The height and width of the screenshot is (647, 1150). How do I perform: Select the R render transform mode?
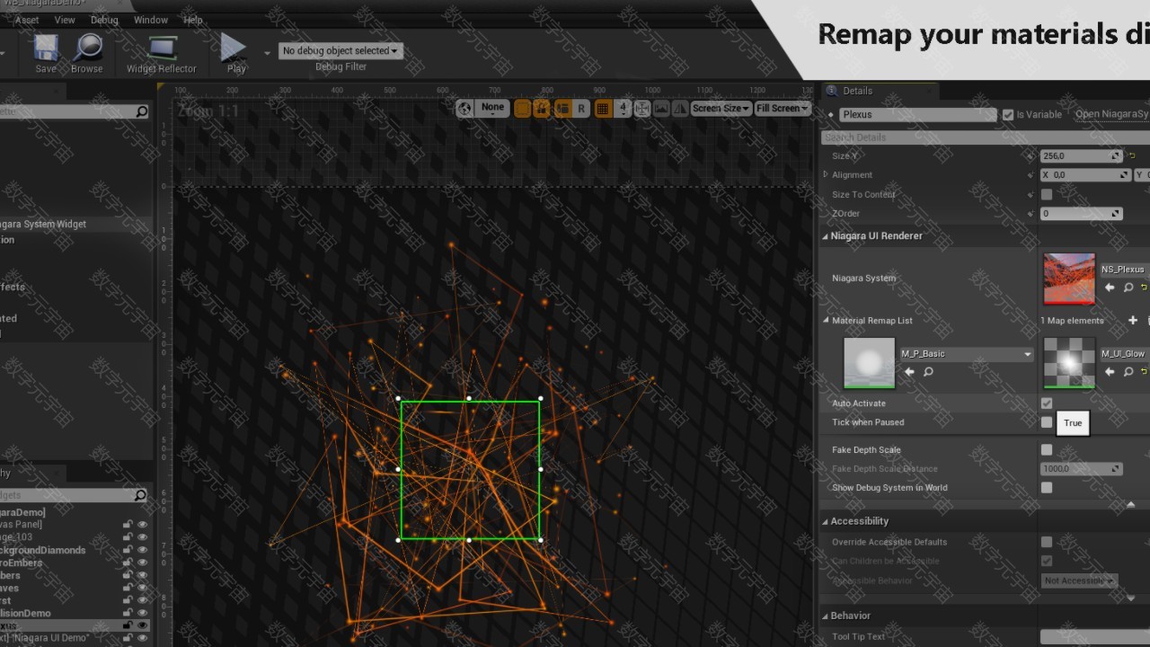pyautogui.click(x=581, y=109)
